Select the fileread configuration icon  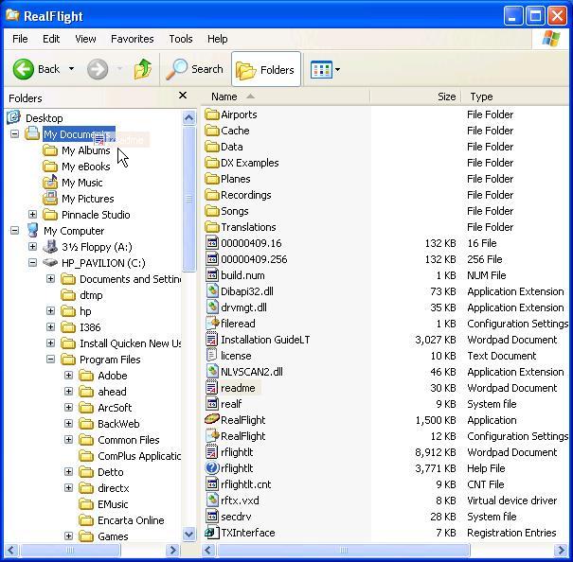pyautogui.click(x=212, y=324)
